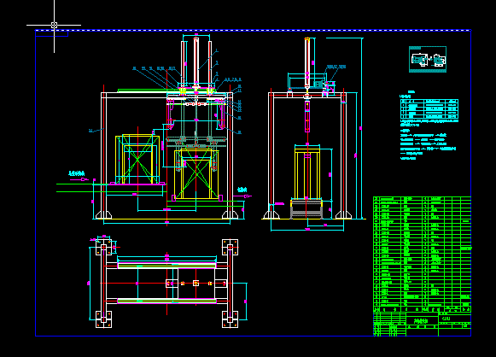Click the small blue rectangle at sheet's top-left corner
The height and width of the screenshot is (357, 496).
pyautogui.click(x=51, y=34)
